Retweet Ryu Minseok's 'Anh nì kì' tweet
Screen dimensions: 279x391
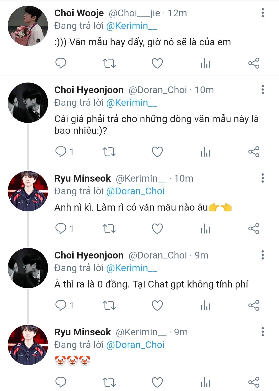coord(109,228)
